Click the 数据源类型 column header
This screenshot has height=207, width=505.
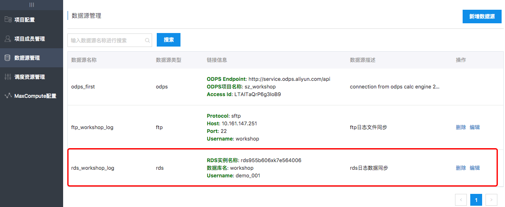pyautogui.click(x=169, y=60)
